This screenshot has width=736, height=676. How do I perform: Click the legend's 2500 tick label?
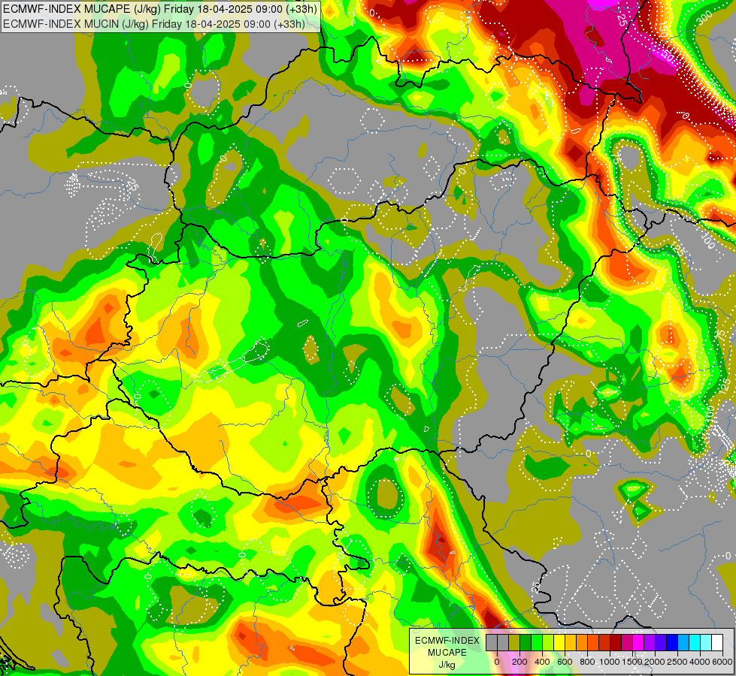click(x=677, y=662)
